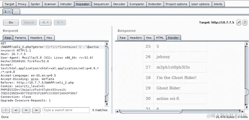Click the '0 matches' search count

100,110
